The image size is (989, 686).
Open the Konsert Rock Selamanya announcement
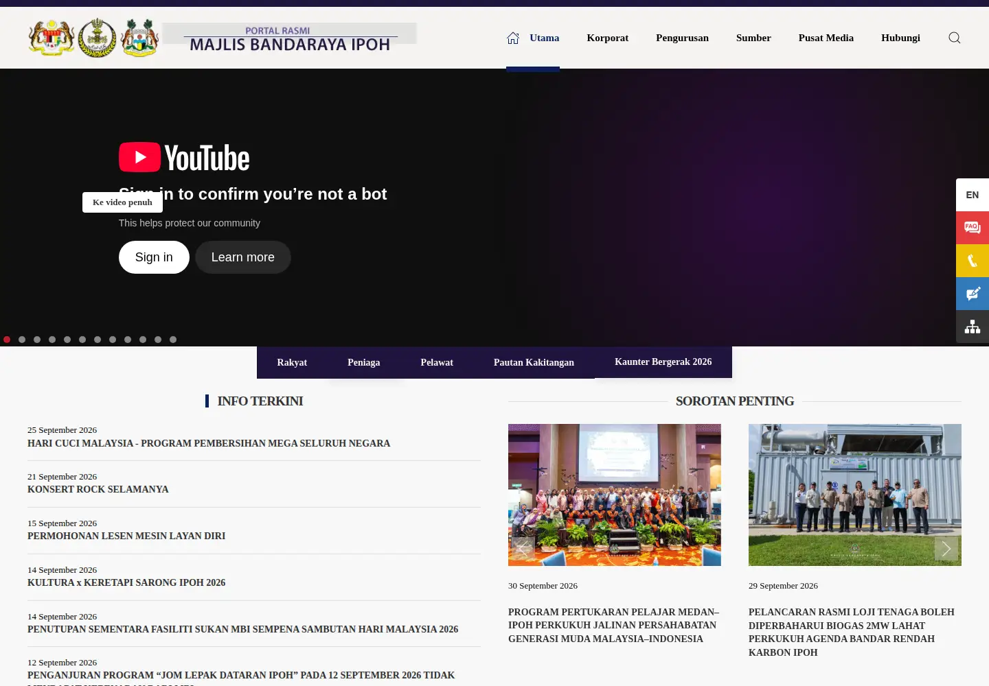click(98, 489)
